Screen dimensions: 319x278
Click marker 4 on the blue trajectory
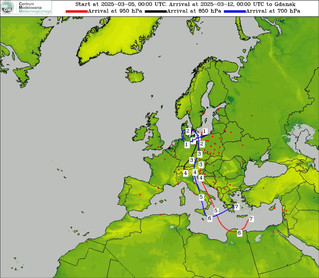[x=195, y=172]
